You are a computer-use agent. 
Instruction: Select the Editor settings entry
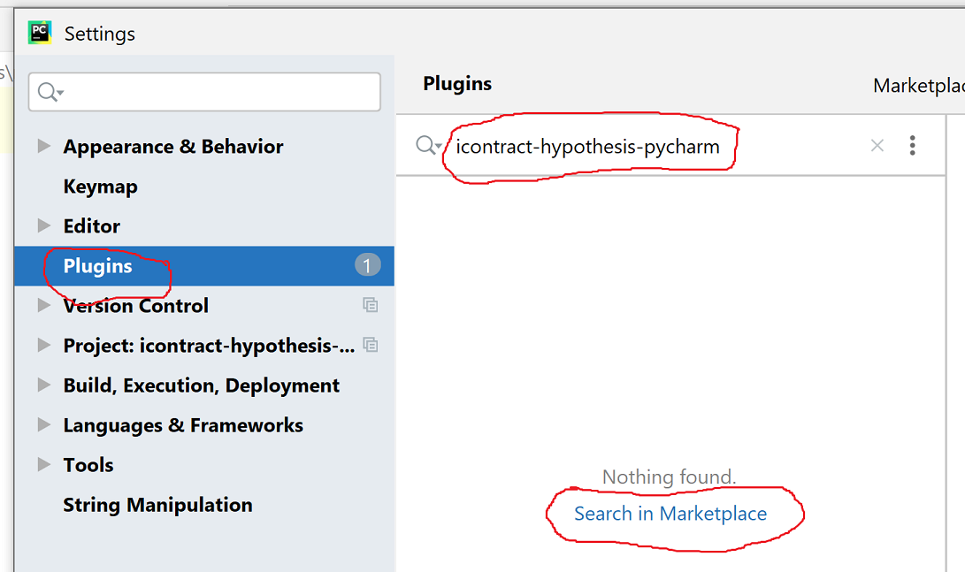tap(92, 225)
